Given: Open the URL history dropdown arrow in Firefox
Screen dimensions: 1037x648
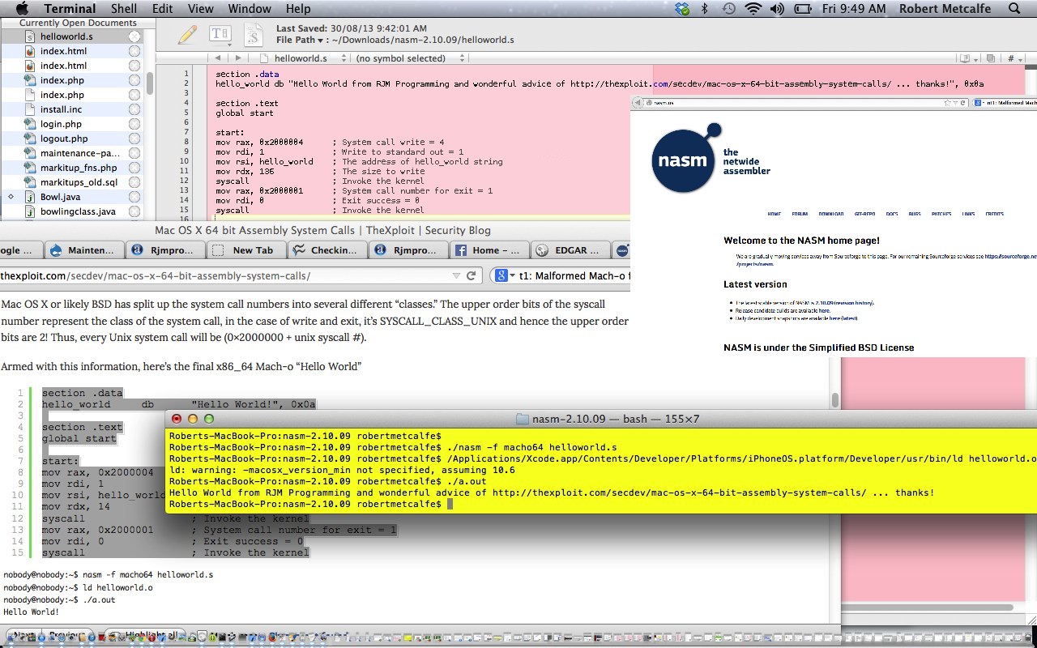Looking at the screenshot, I should 457,275.
